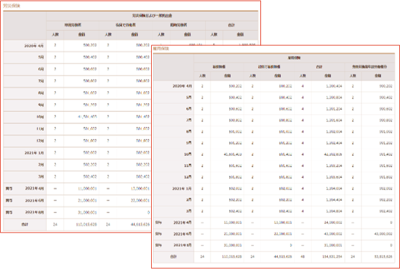Select 9月 row label in 雇用保険 table
The height and width of the screenshot is (269, 400).
point(189,143)
